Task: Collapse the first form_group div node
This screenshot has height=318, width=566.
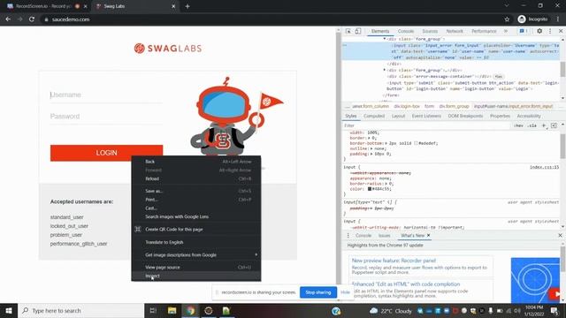Action: coord(385,39)
